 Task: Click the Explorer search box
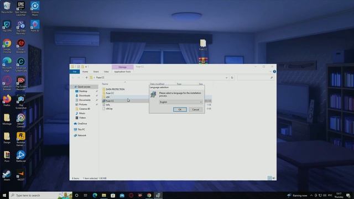(256, 77)
